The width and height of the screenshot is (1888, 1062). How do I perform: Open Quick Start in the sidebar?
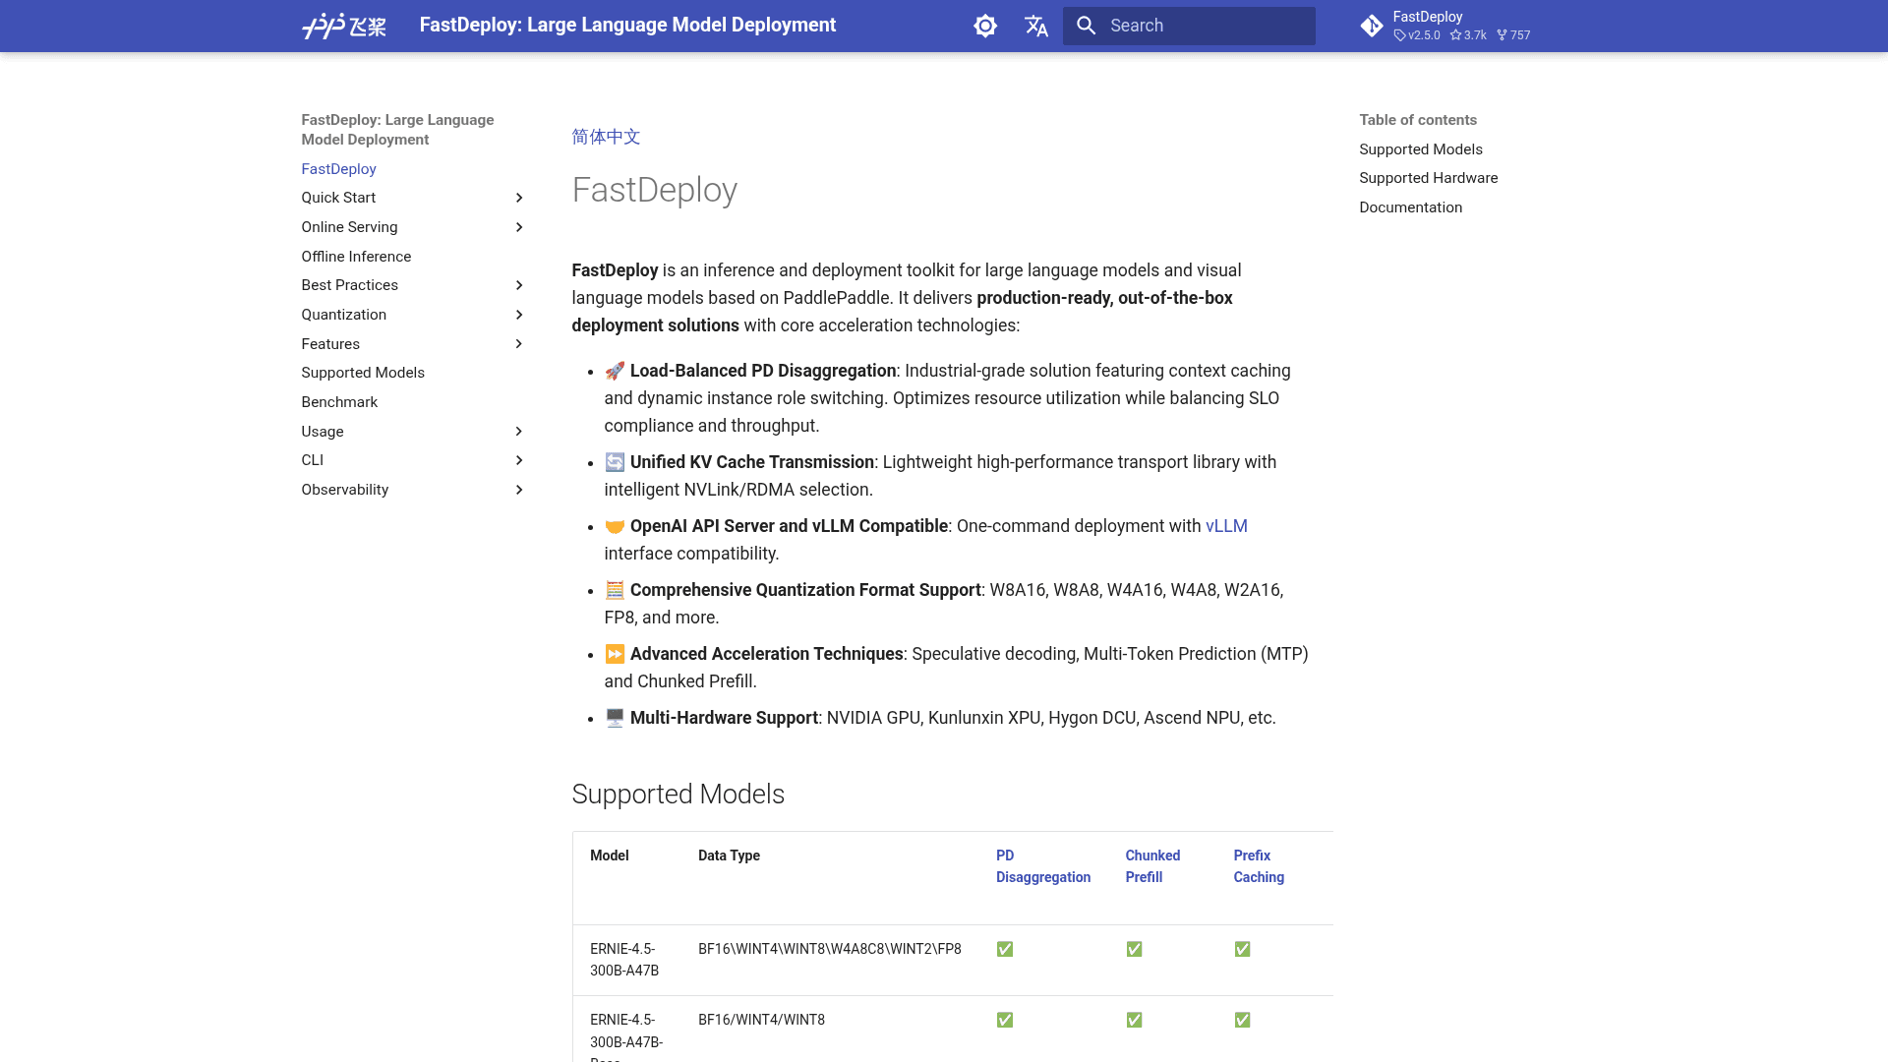338,198
